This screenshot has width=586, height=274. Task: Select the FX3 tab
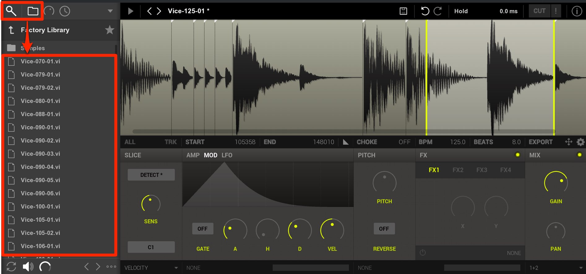482,170
